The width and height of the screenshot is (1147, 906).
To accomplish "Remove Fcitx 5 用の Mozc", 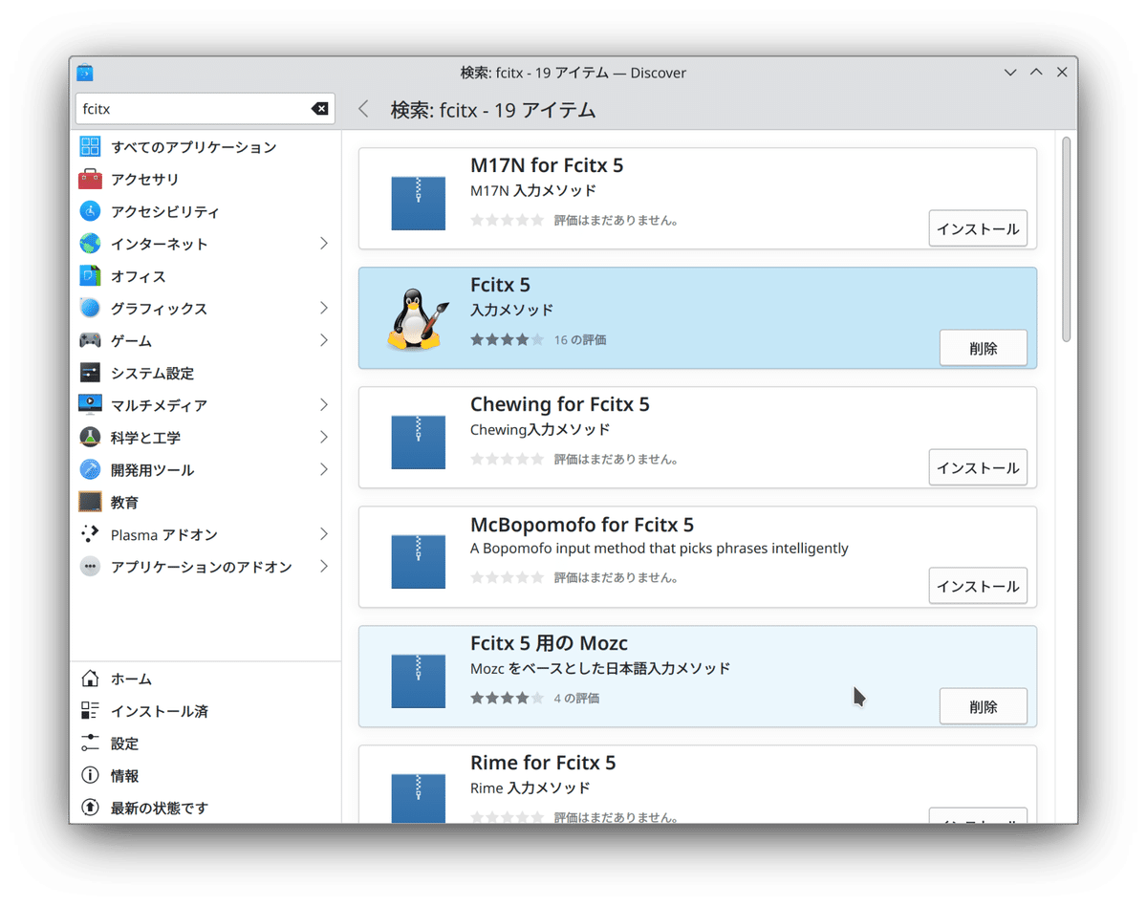I will pos(984,706).
